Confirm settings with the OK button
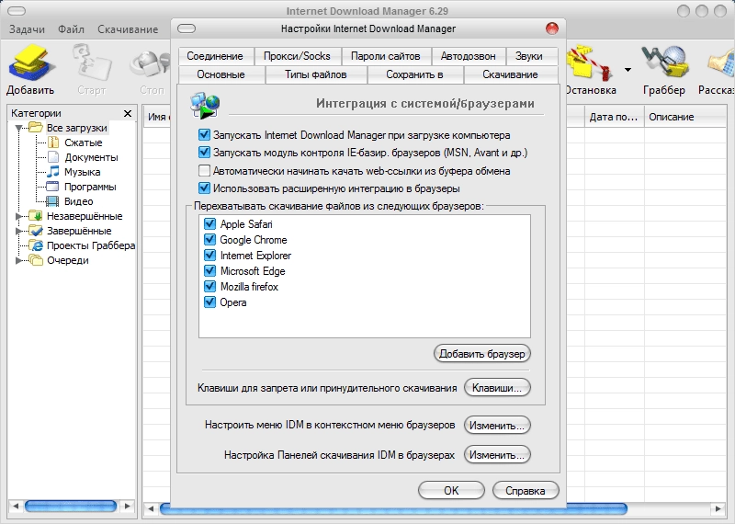The image size is (735, 524). tap(451, 491)
